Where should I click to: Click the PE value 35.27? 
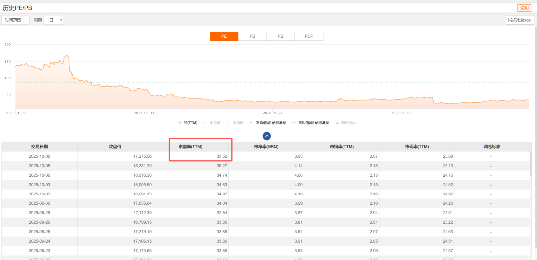click(222, 166)
